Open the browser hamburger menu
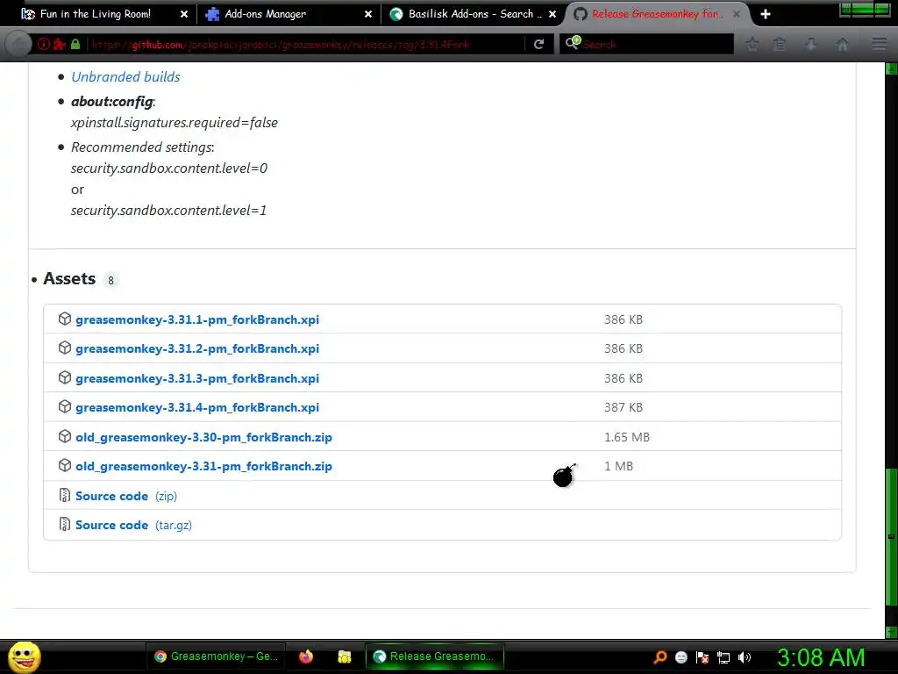The height and width of the screenshot is (674, 898). coord(879,44)
